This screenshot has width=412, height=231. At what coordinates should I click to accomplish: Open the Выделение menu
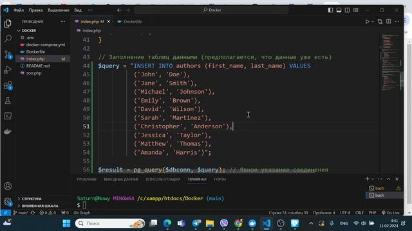coord(59,10)
